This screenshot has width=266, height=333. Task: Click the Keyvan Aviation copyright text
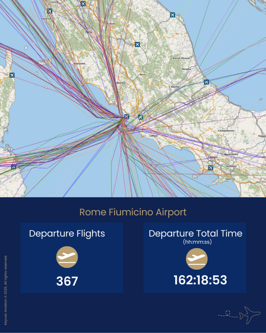tap(6, 290)
